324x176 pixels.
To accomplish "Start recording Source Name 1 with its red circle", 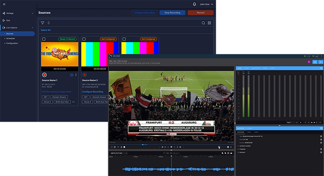I will [44, 75].
